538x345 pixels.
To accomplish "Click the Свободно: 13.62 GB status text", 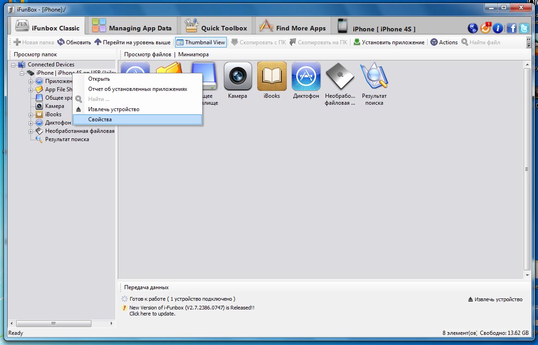I will (x=504, y=333).
